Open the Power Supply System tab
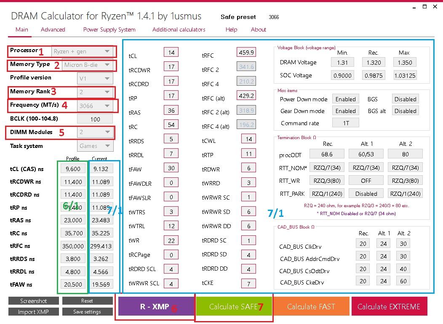443x324 pixels. tap(109, 29)
